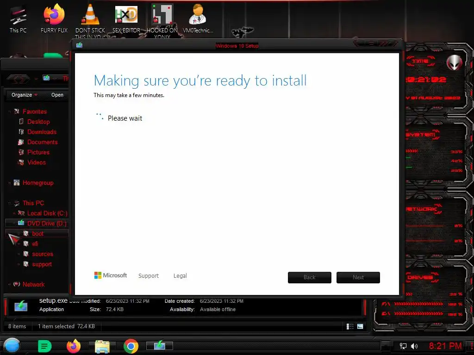This screenshot has height=355, width=474.
Task: Click the DRIVES gadget header
Action: pyautogui.click(x=421, y=277)
